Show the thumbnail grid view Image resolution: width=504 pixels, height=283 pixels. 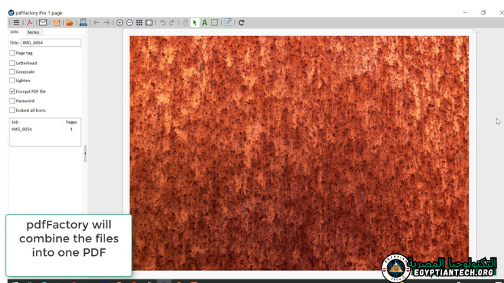click(139, 22)
